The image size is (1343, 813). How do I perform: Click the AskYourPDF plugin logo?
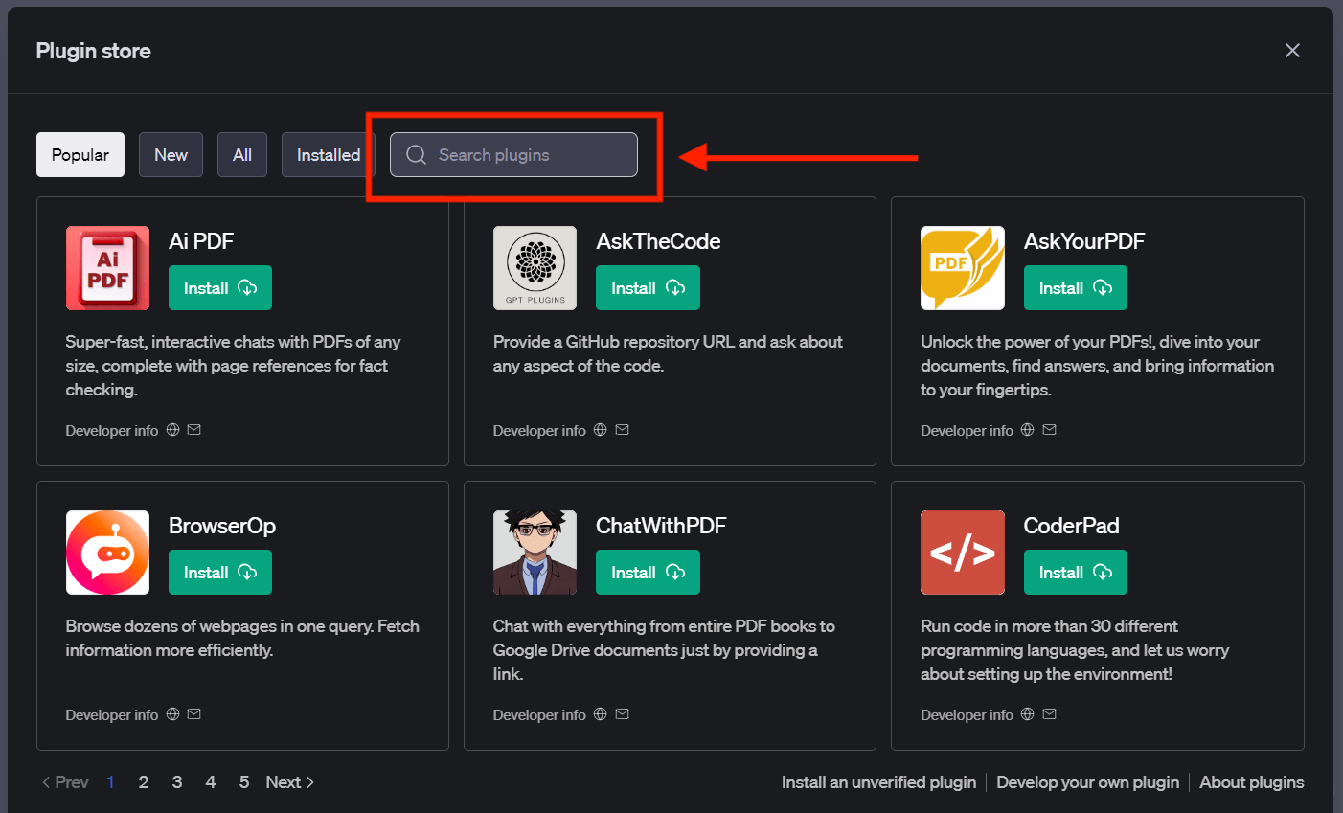tap(963, 268)
